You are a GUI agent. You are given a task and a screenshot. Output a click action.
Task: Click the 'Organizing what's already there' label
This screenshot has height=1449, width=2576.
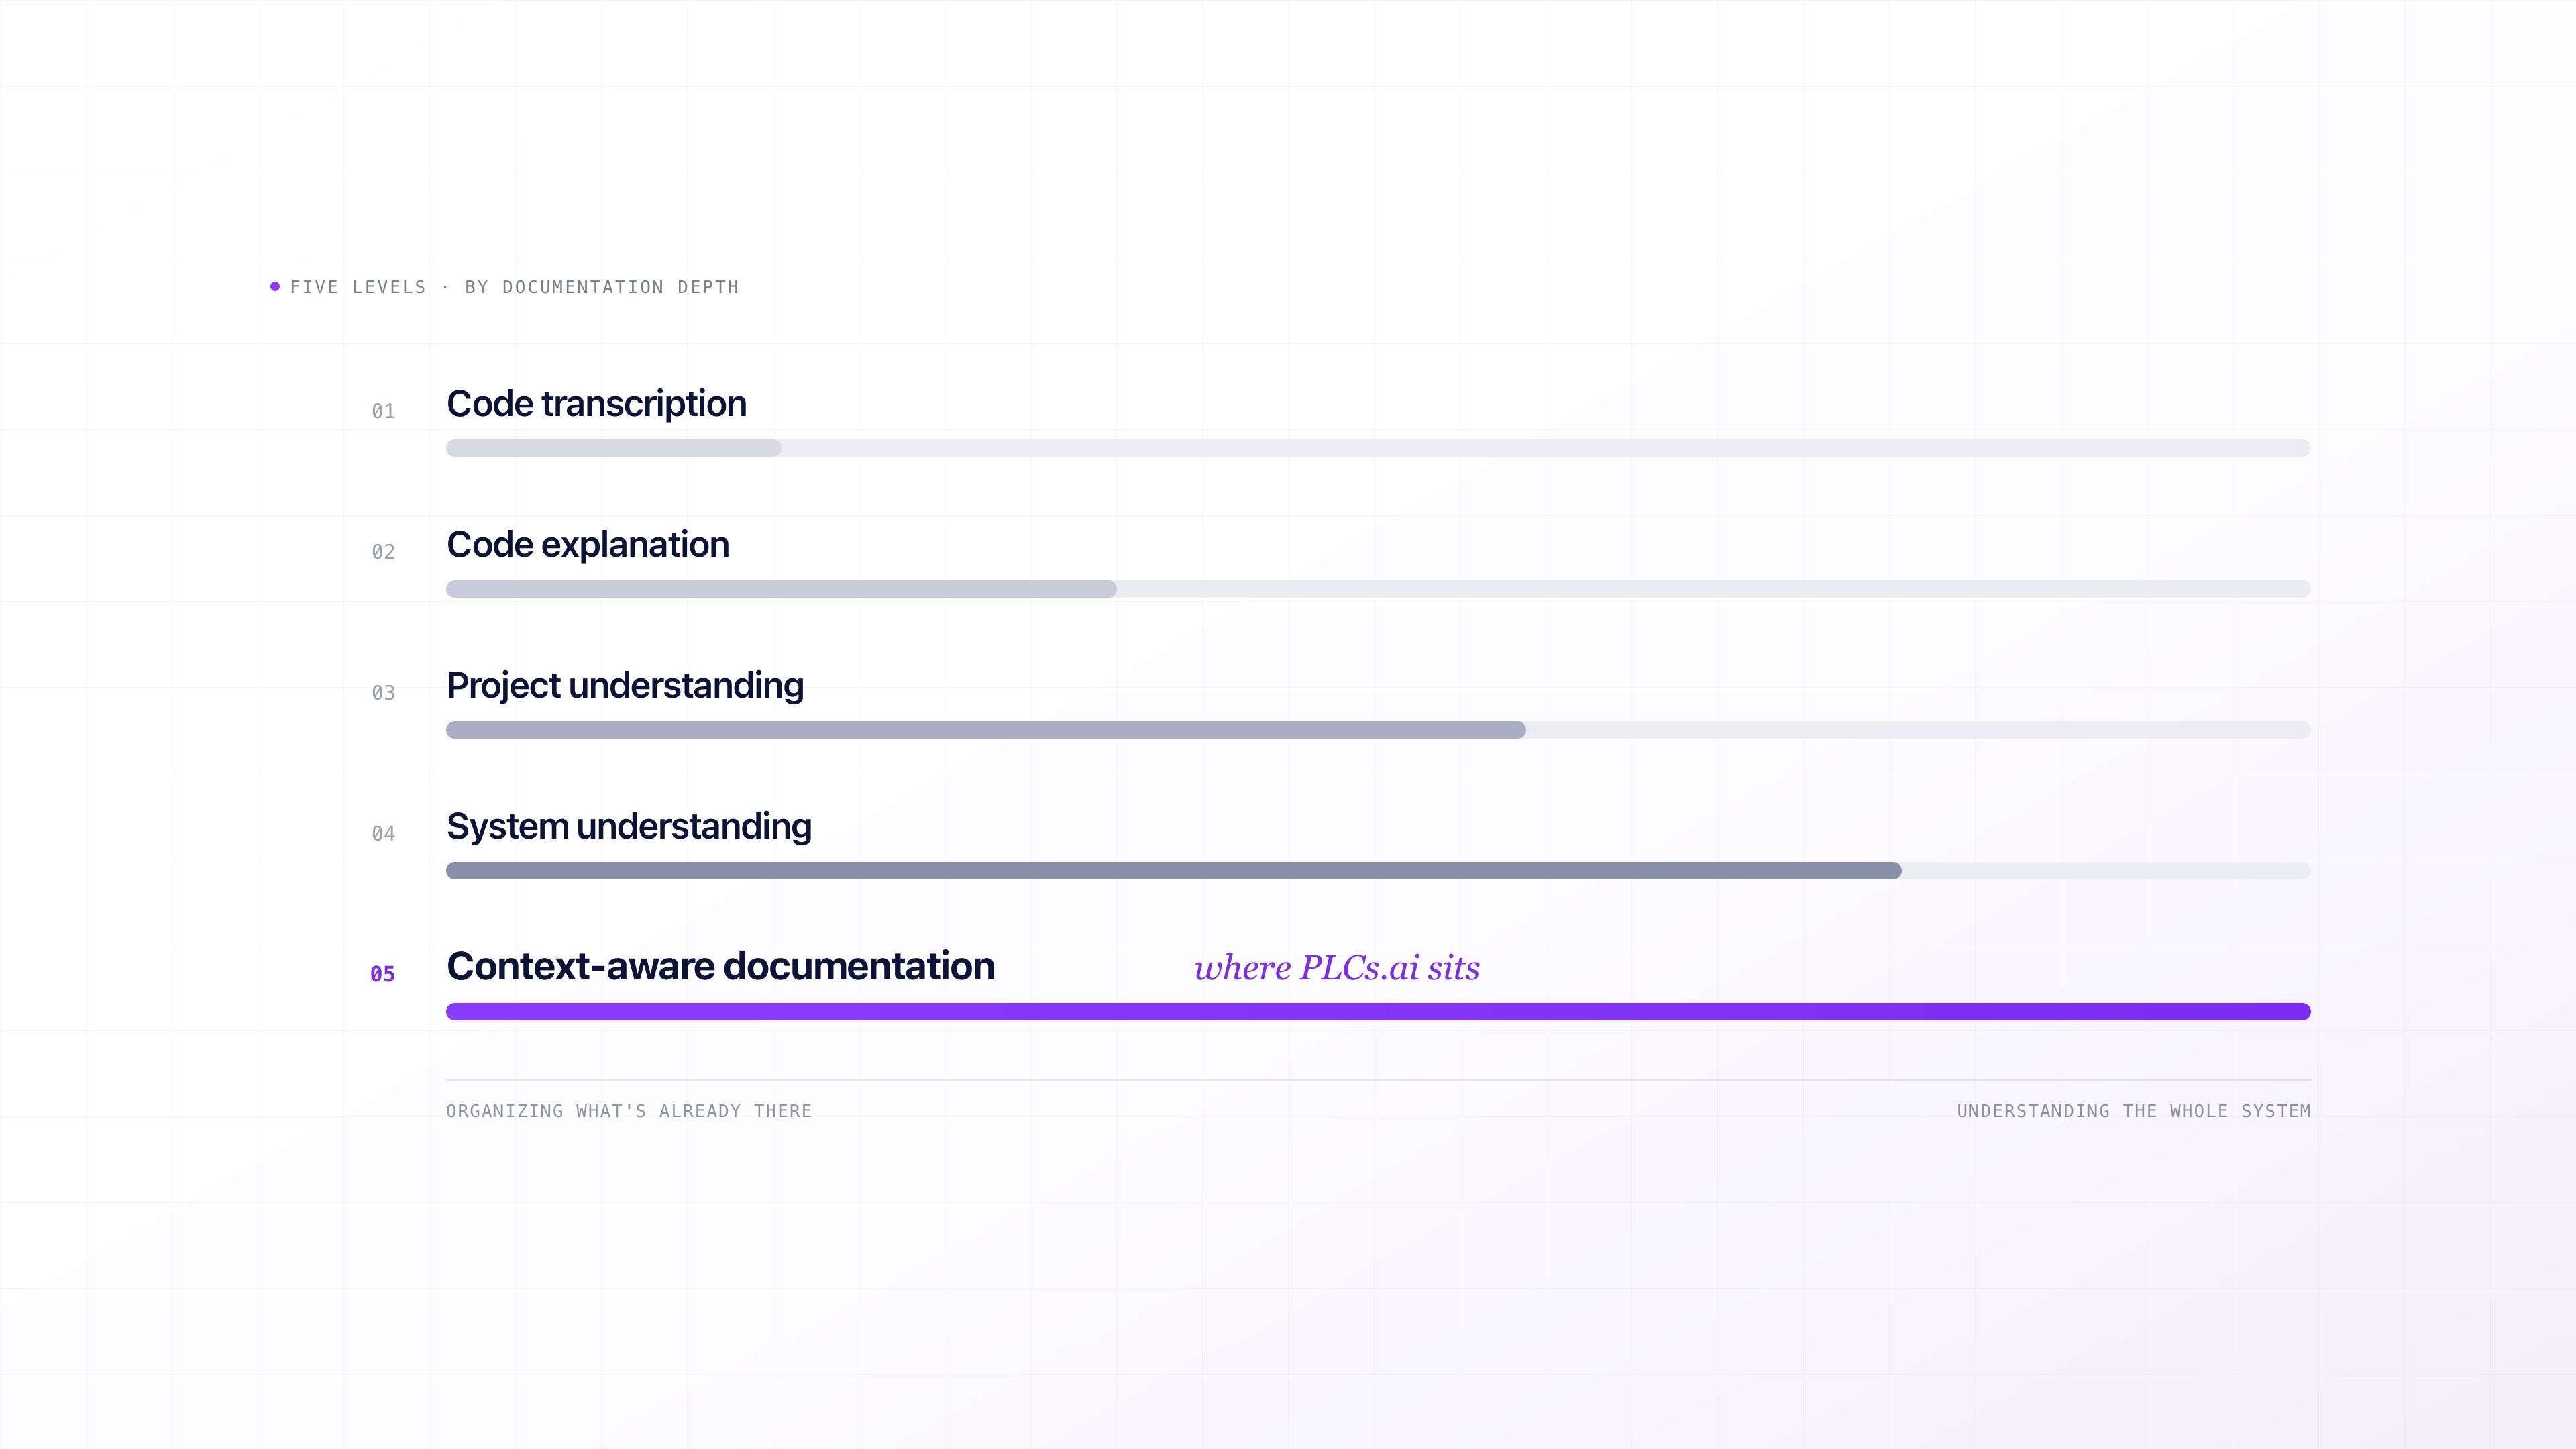click(x=629, y=1111)
